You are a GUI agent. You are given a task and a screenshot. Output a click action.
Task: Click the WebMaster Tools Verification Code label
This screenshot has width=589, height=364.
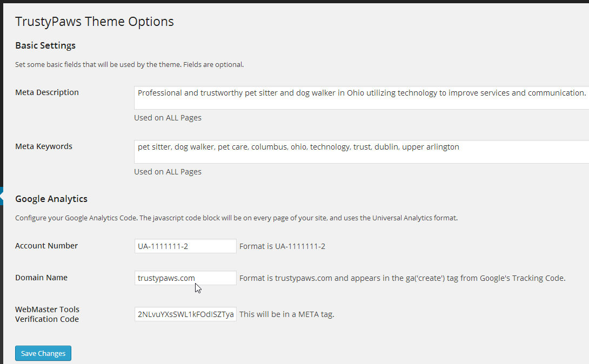click(x=48, y=314)
